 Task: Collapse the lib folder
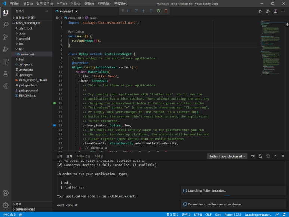(32, 49)
